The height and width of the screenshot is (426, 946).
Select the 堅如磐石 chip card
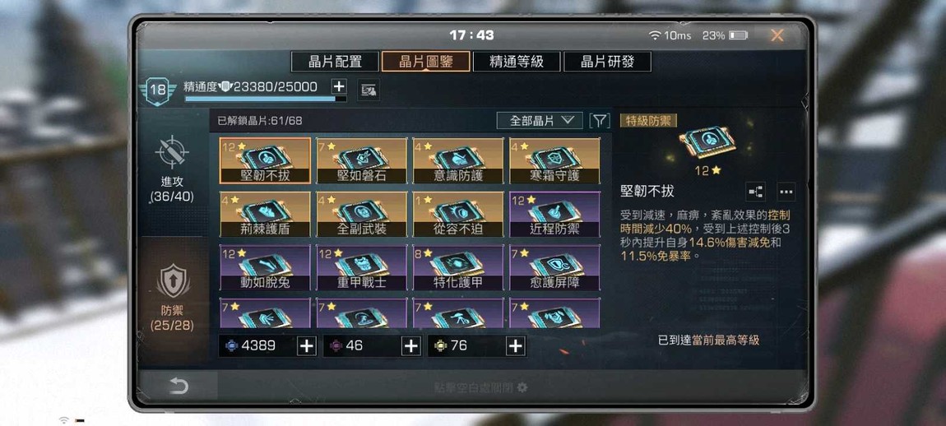361,160
